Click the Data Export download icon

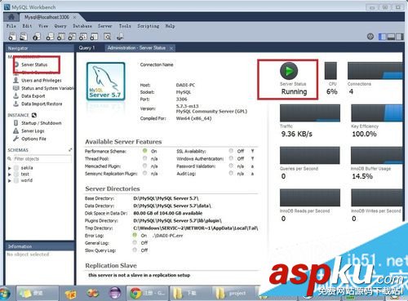pyautogui.click(x=16, y=95)
